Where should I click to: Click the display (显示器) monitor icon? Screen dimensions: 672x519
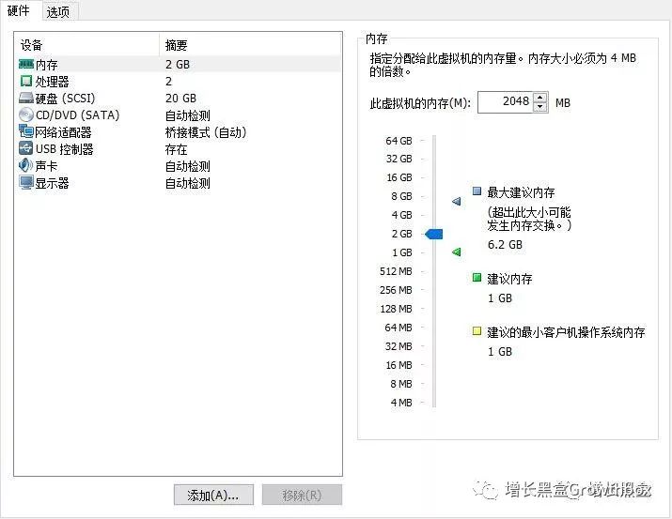[x=26, y=183]
